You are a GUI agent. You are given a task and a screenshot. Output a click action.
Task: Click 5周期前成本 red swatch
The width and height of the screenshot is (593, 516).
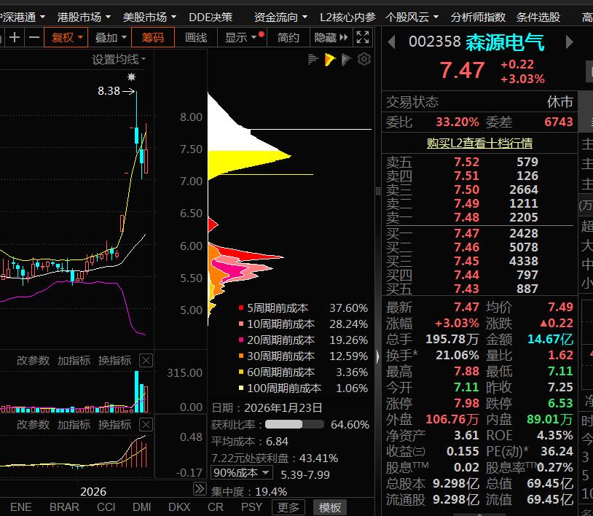coord(241,308)
